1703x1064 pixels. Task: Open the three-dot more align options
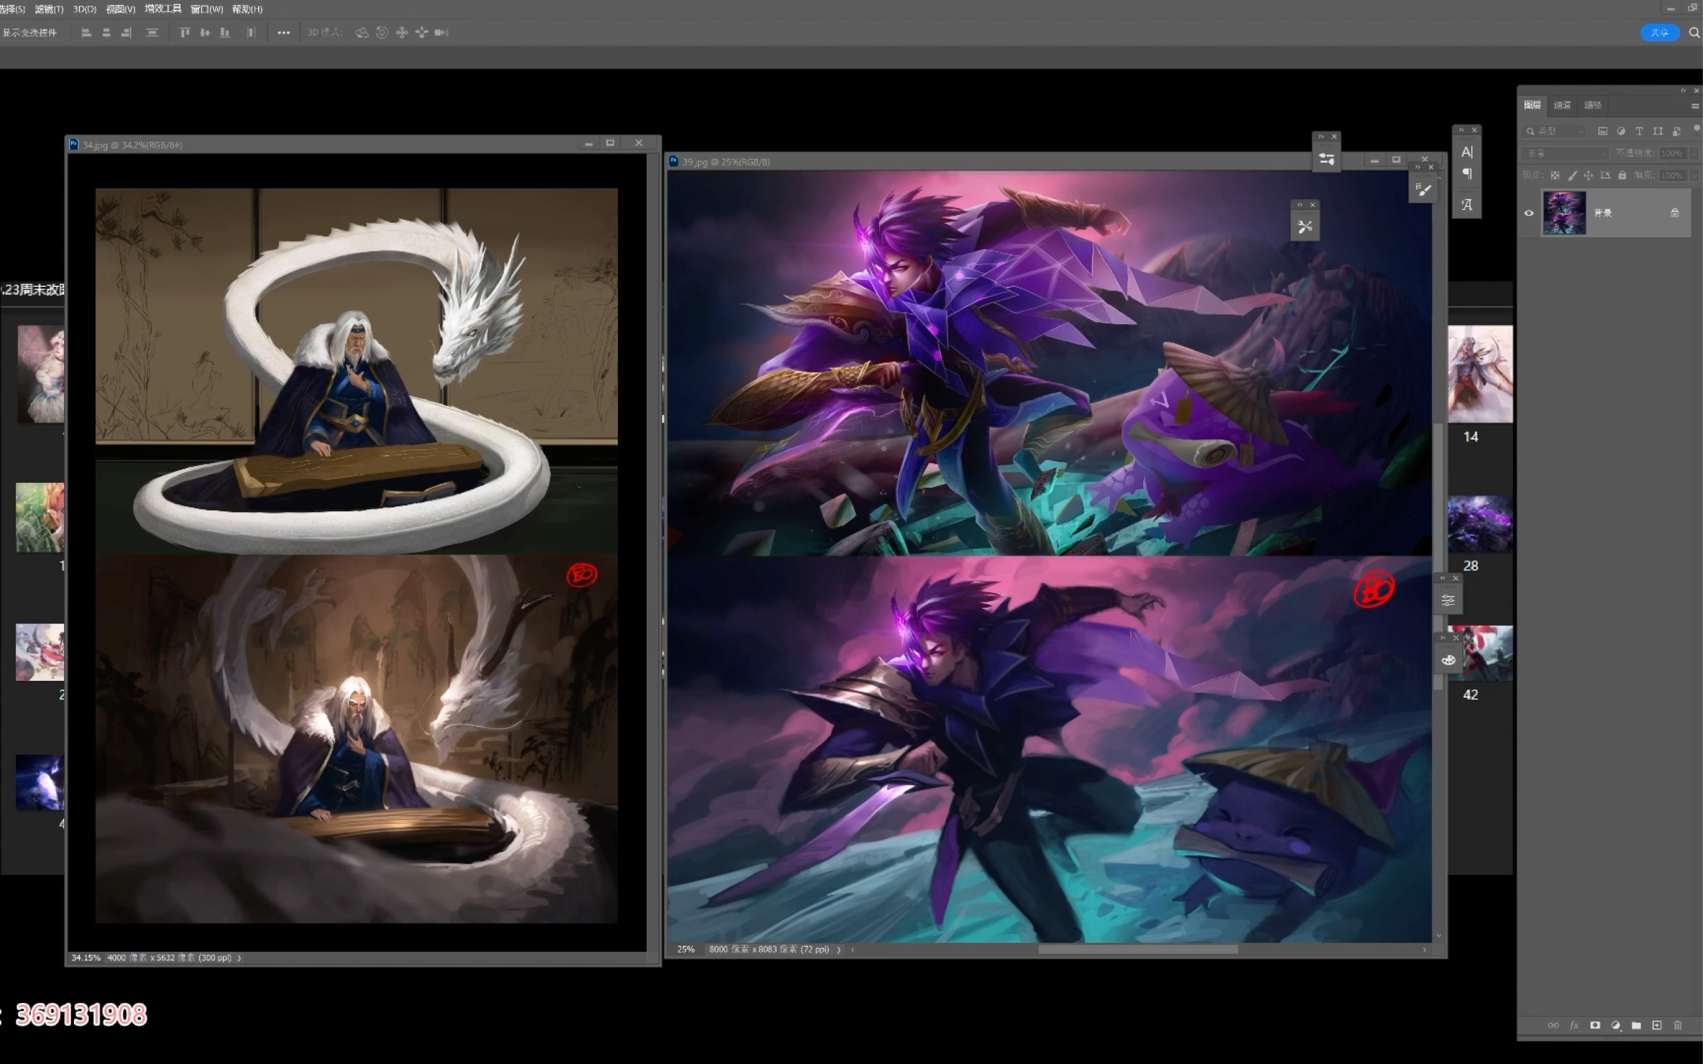click(x=283, y=33)
